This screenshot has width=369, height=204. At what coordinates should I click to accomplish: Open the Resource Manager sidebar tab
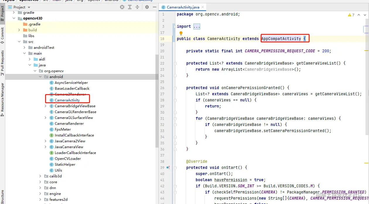(2, 99)
